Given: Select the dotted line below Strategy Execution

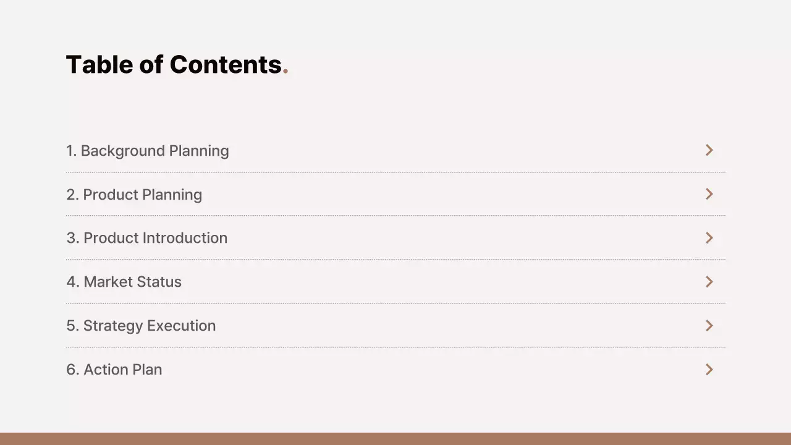Looking at the screenshot, I should [x=395, y=347].
